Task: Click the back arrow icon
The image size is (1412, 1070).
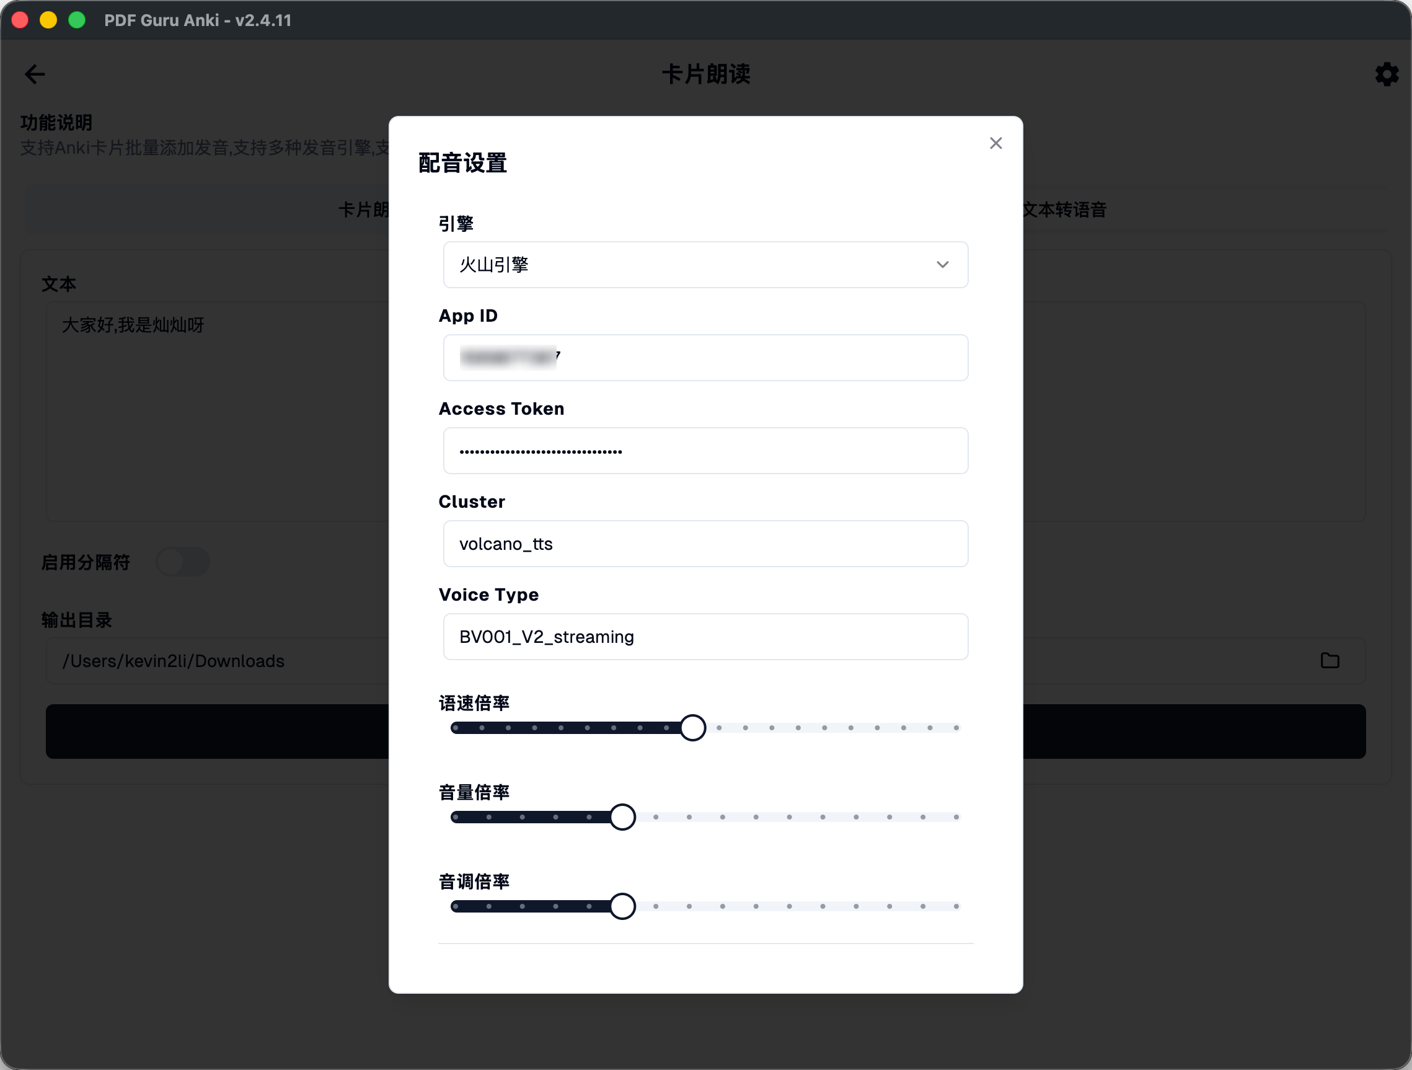Action: pyautogui.click(x=35, y=74)
